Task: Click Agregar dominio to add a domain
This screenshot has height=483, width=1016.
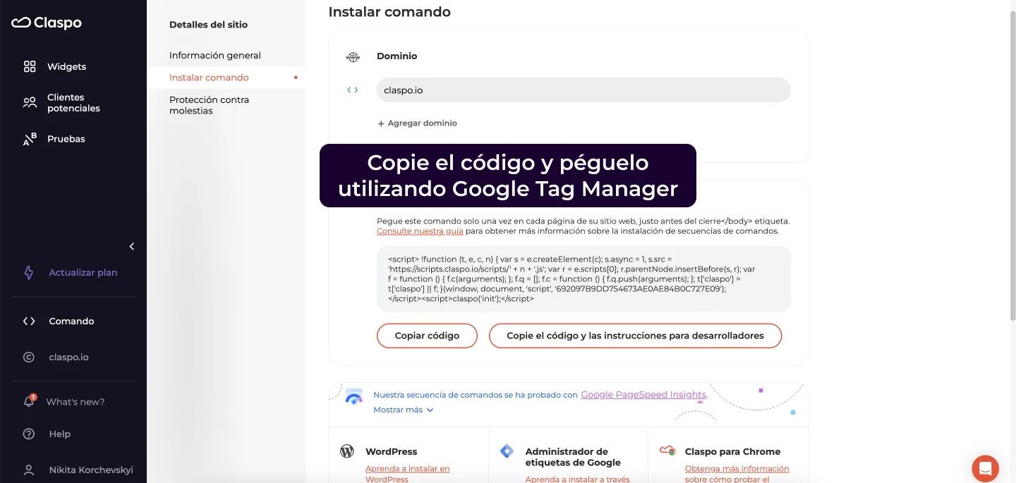Action: coord(418,123)
